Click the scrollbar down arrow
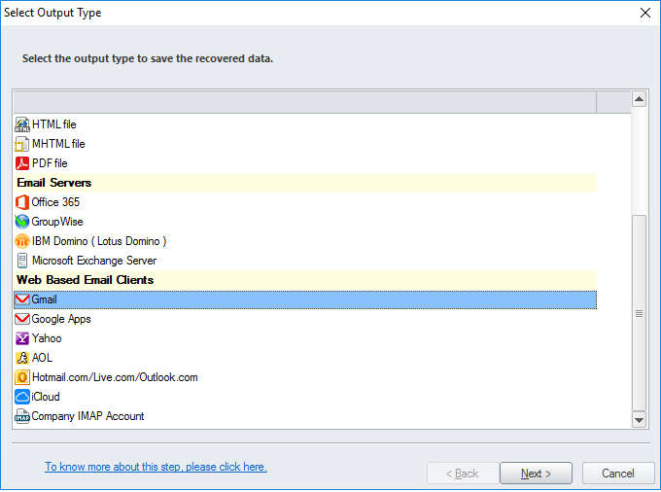The image size is (661, 492). click(x=639, y=420)
